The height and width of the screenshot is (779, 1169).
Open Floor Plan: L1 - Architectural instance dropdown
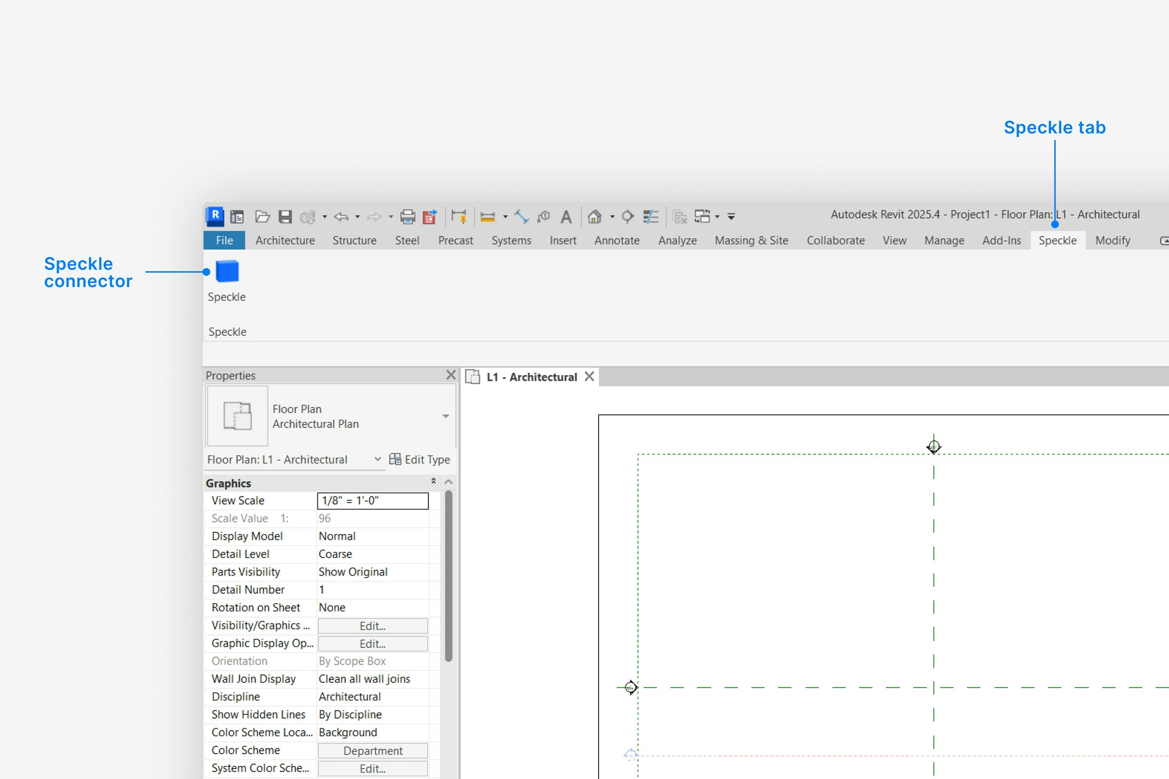377,459
